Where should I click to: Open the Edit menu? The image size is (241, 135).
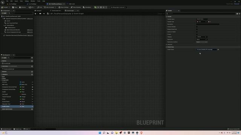[x=11, y=1]
